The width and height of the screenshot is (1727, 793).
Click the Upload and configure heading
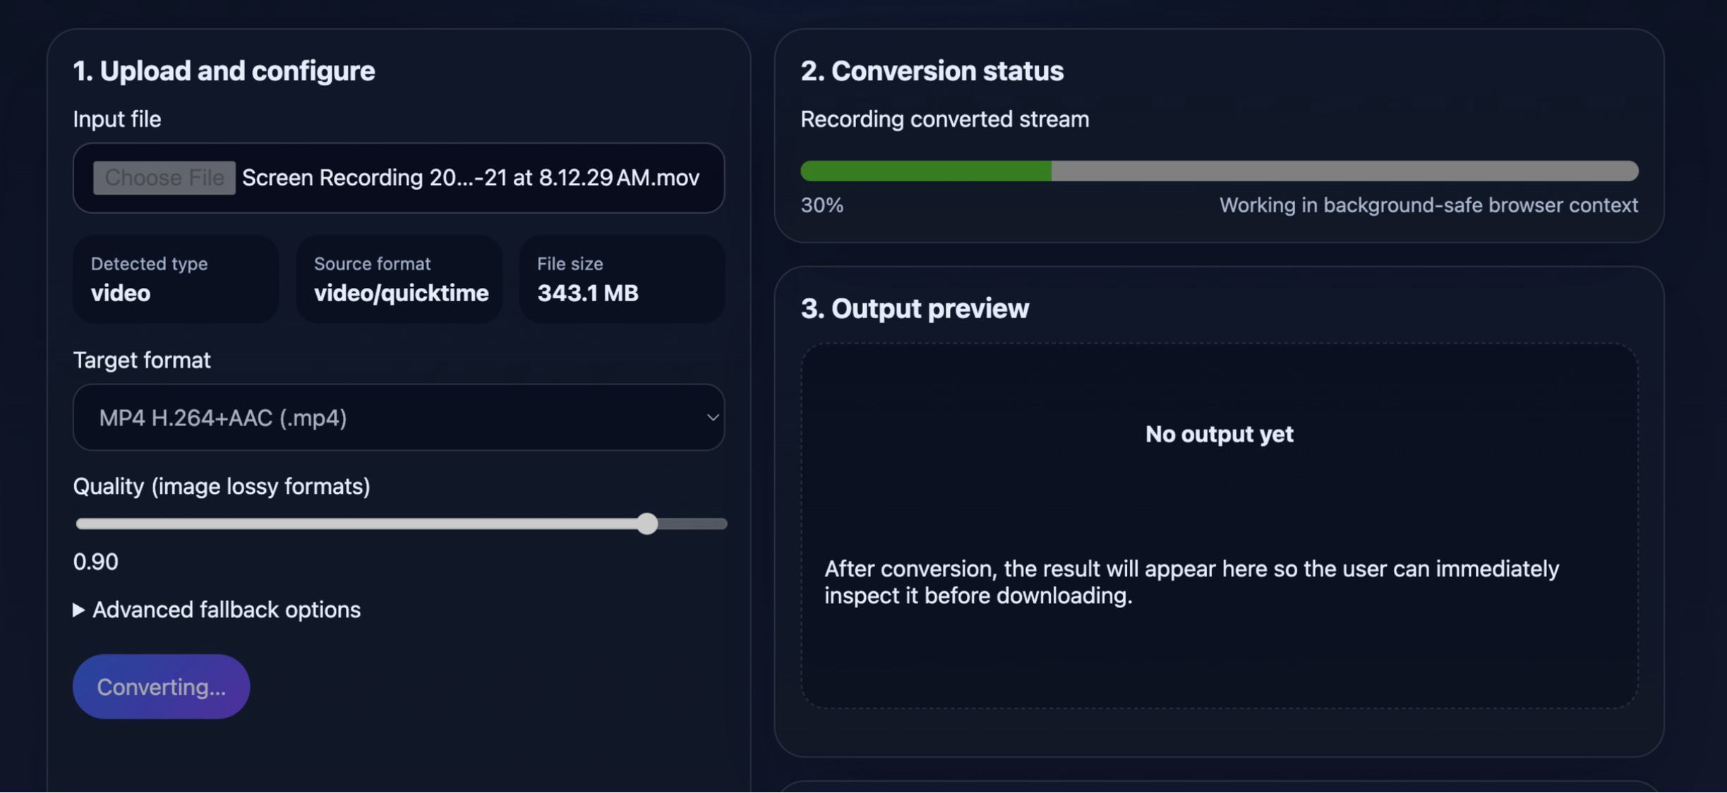coord(224,70)
